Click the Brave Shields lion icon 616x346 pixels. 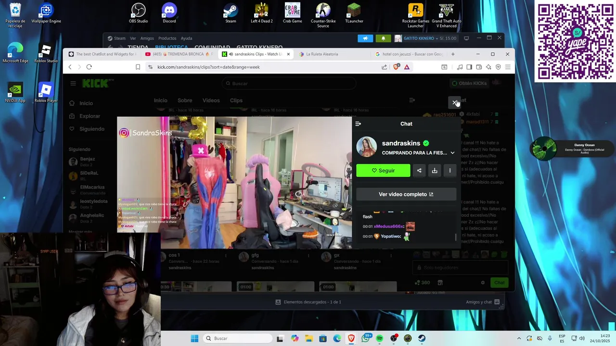396,67
